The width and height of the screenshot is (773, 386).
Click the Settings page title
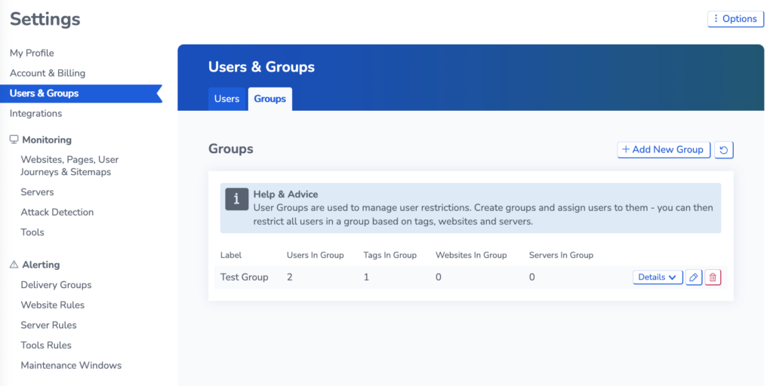pyautogui.click(x=45, y=19)
